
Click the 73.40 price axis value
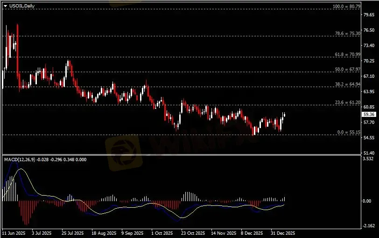pos(369,45)
